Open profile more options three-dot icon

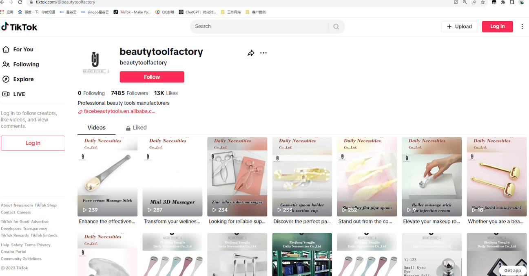263,53
